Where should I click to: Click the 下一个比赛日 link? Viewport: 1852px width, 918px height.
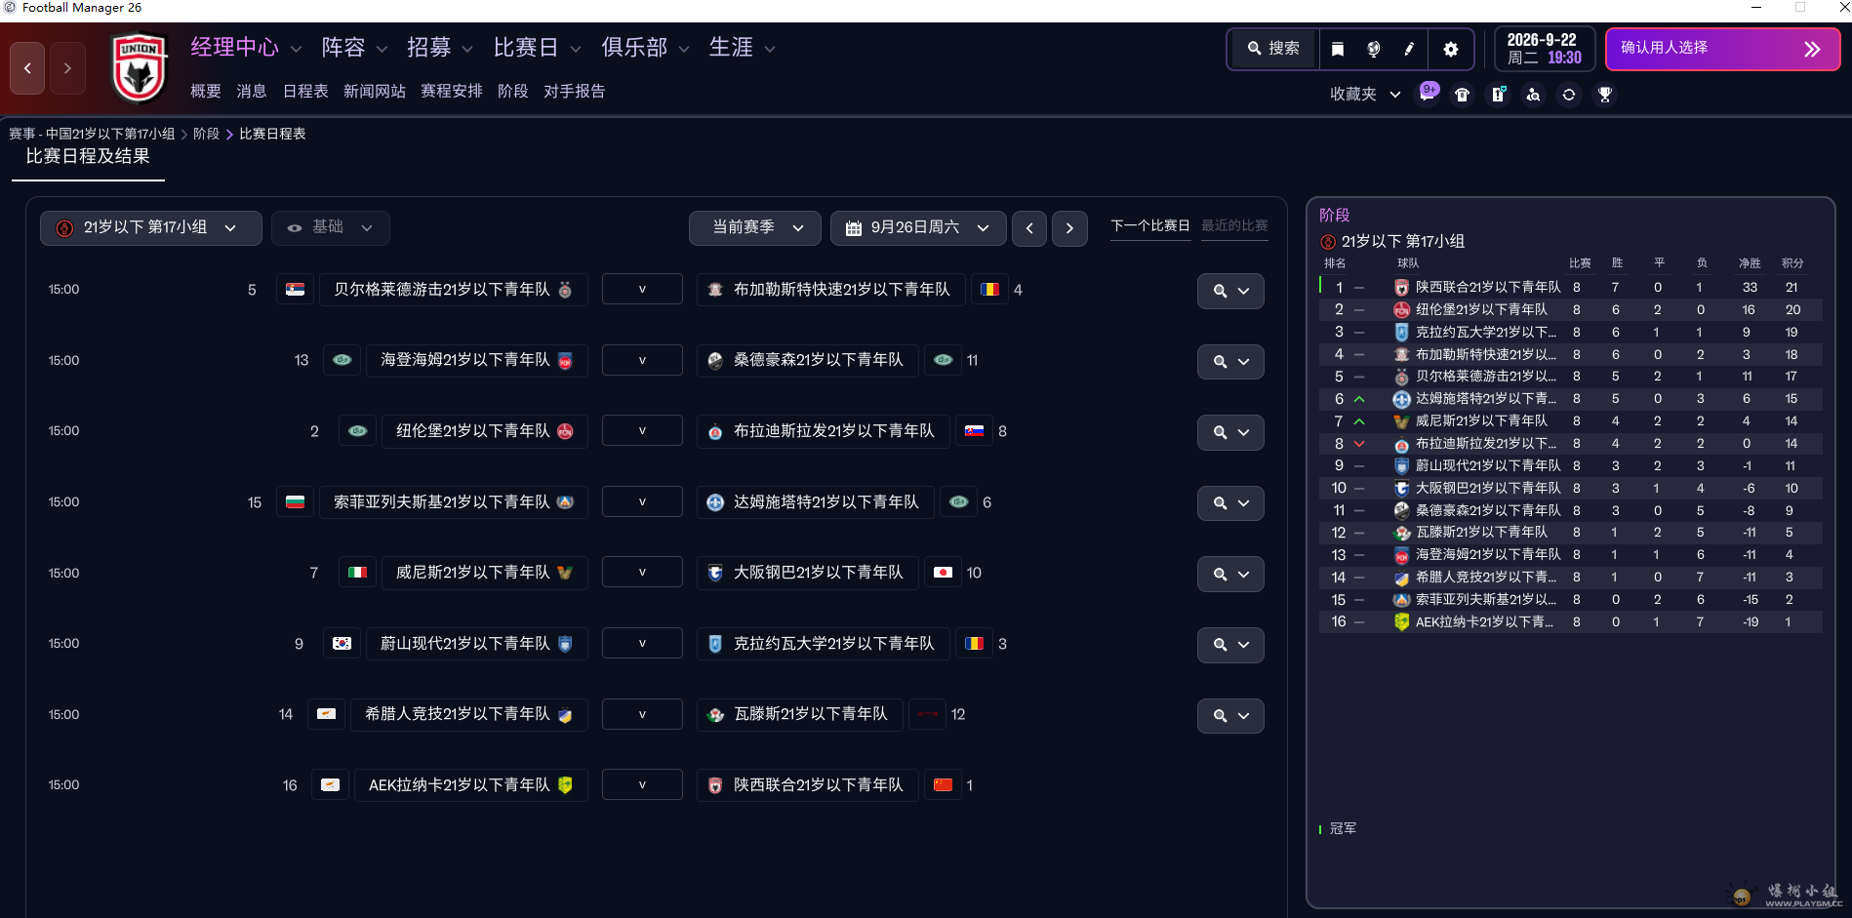point(1150,225)
